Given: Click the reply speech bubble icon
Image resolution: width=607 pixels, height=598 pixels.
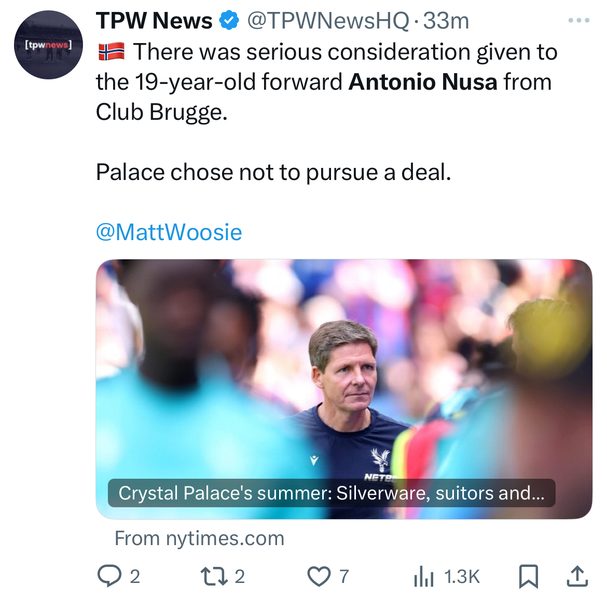Looking at the screenshot, I should 109,576.
